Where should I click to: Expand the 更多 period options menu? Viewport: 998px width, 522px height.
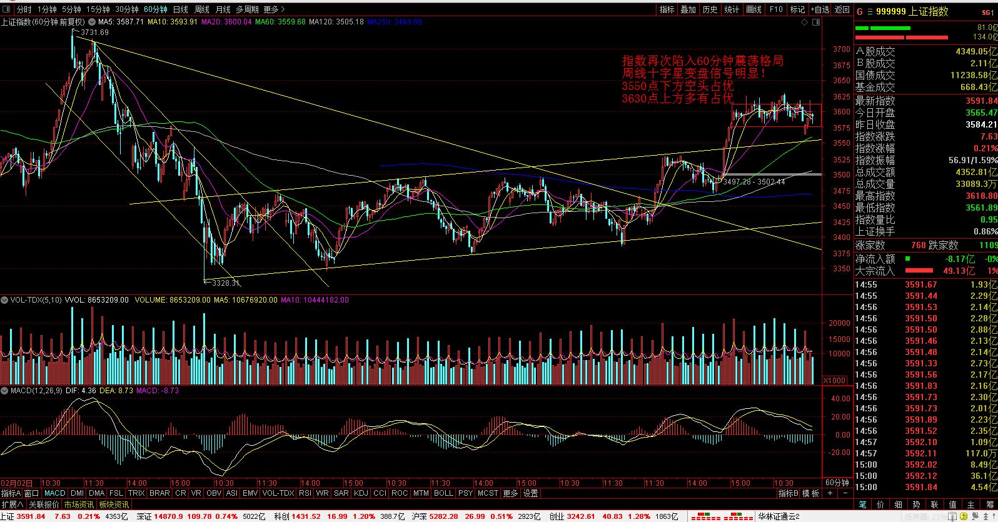[274, 9]
